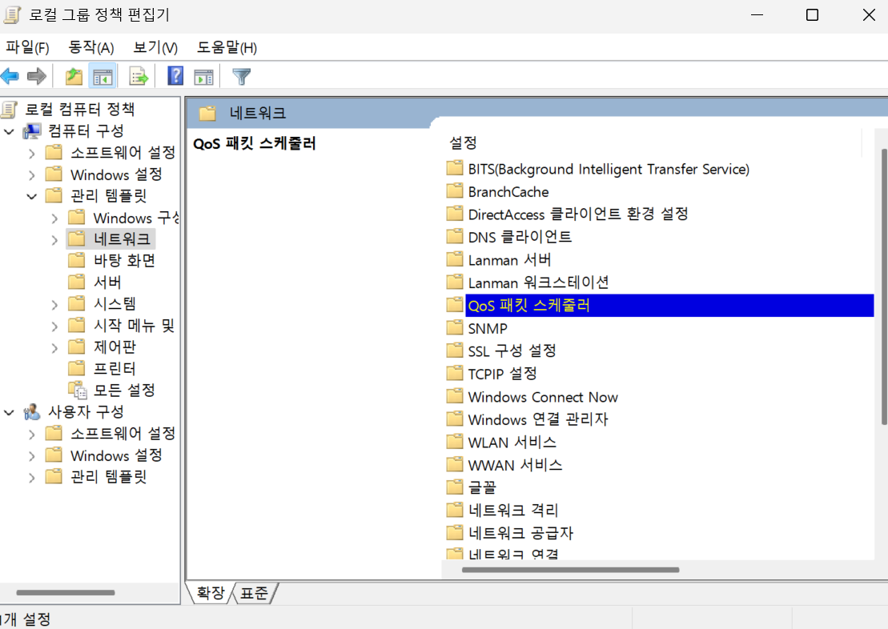Select the SNMP settings folder
Viewport: 888px width, 629px height.
488,327
